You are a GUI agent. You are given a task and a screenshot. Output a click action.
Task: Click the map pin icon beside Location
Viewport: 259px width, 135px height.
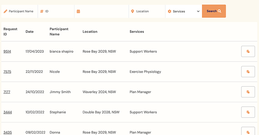tap(132, 11)
